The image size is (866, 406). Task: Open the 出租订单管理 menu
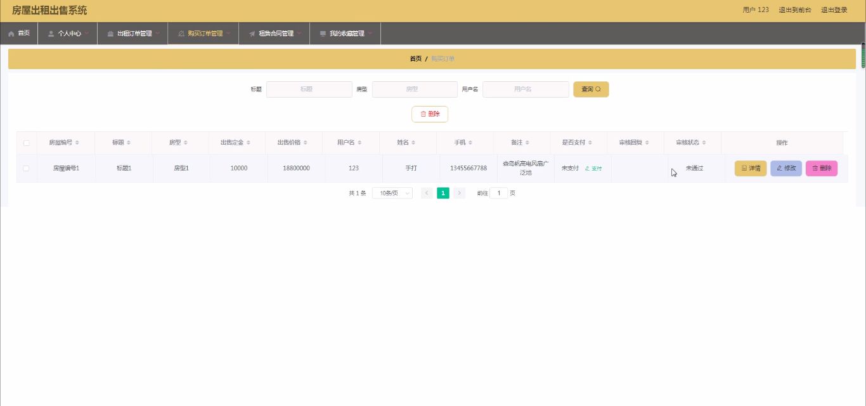(x=132, y=34)
